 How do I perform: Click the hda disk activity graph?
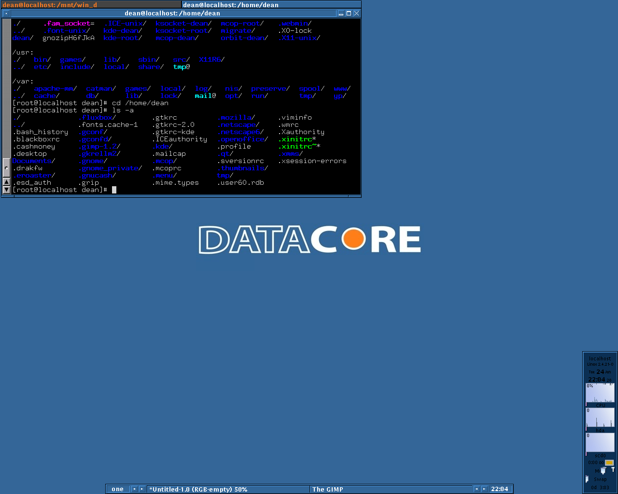(x=600, y=418)
